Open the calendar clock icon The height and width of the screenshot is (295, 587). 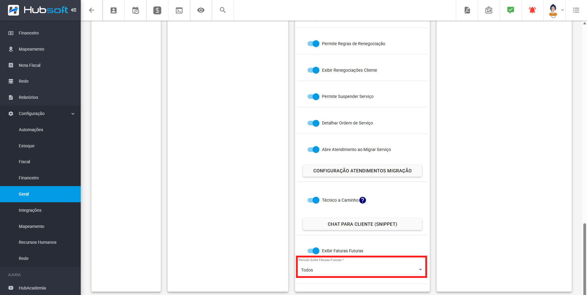135,10
